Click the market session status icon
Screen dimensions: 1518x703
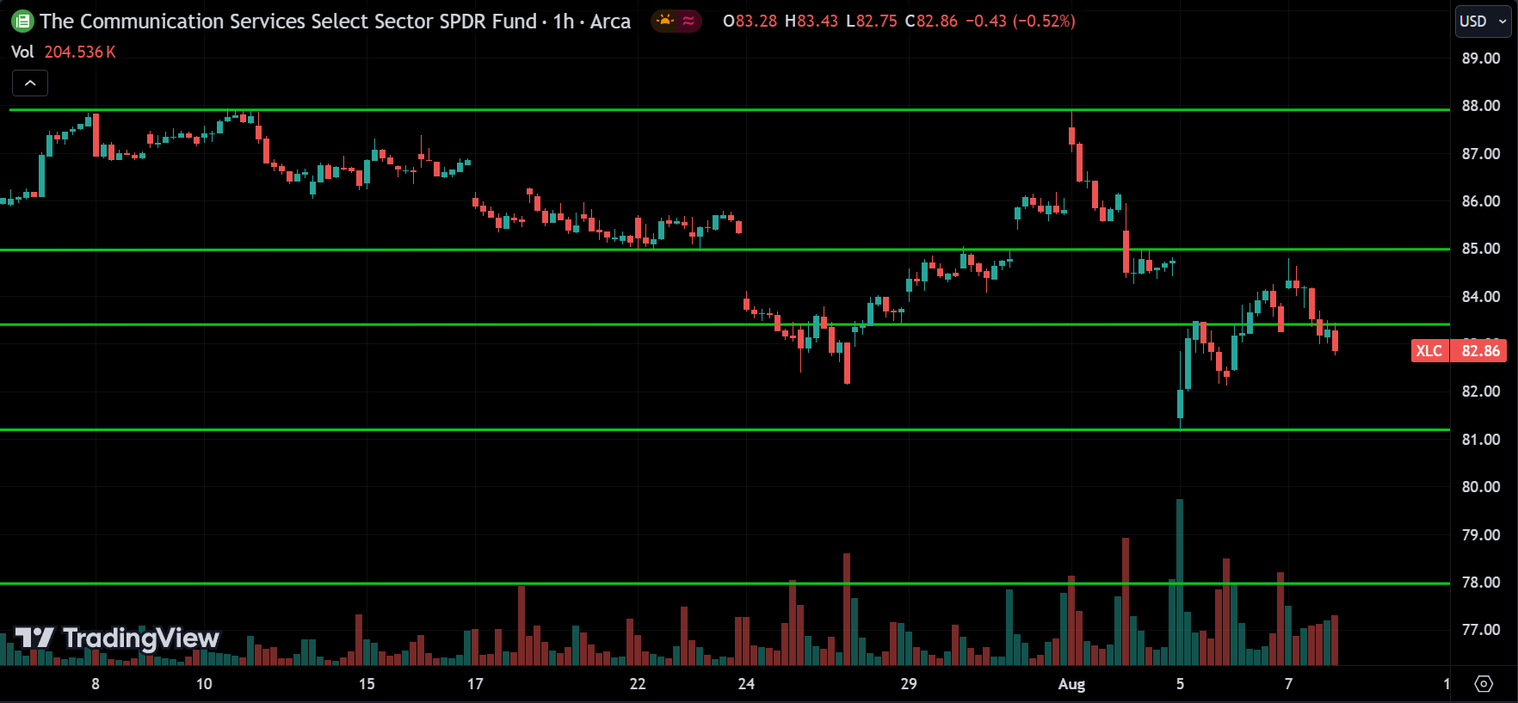pos(665,21)
